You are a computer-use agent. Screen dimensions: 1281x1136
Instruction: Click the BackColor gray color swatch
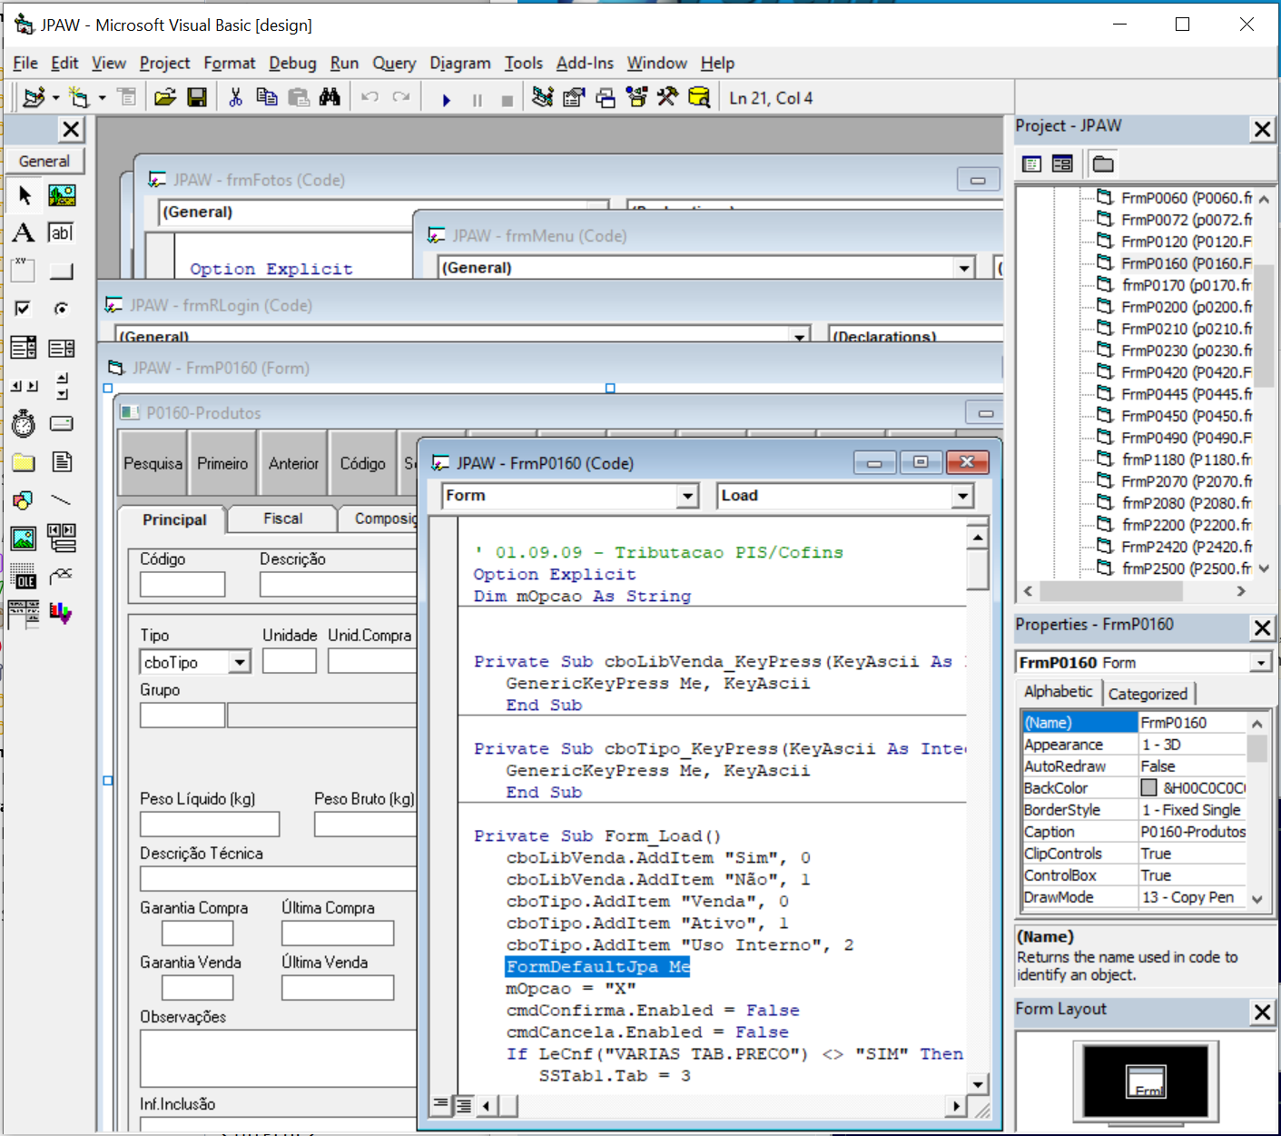coord(1149,788)
